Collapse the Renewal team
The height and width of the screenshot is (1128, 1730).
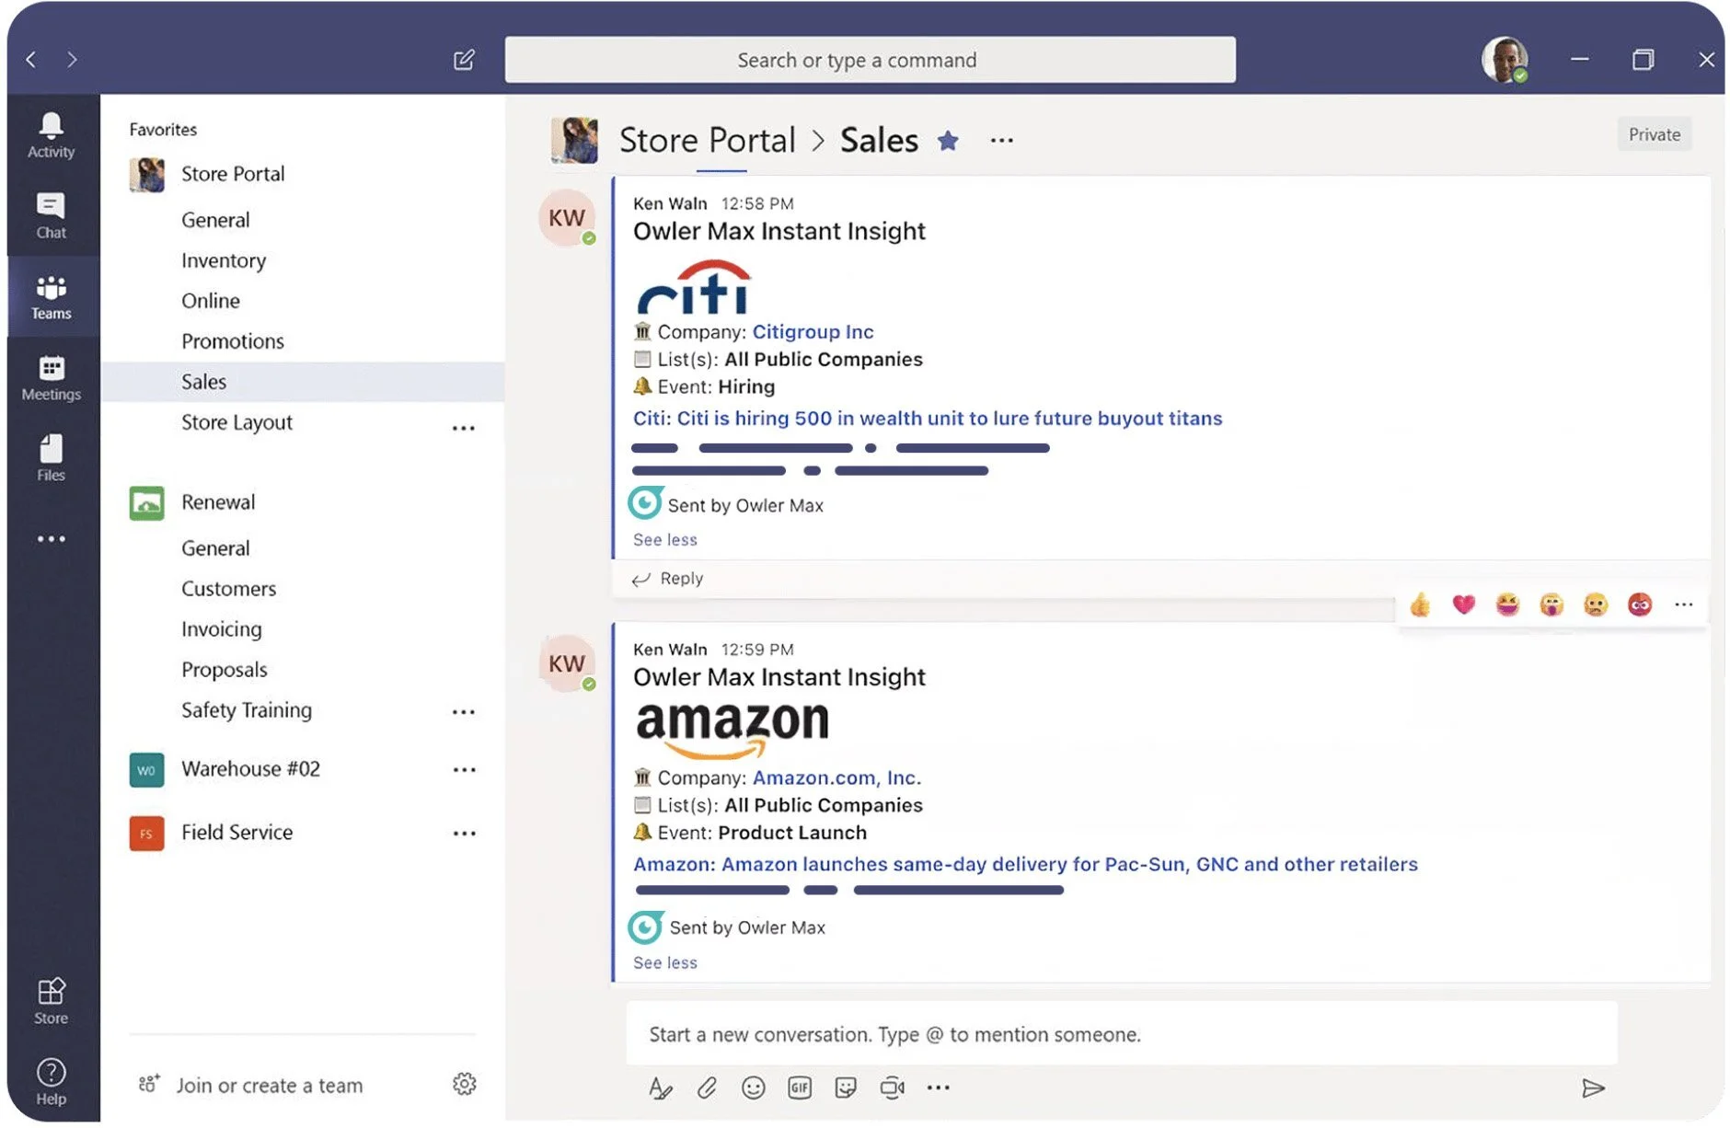[x=218, y=502]
